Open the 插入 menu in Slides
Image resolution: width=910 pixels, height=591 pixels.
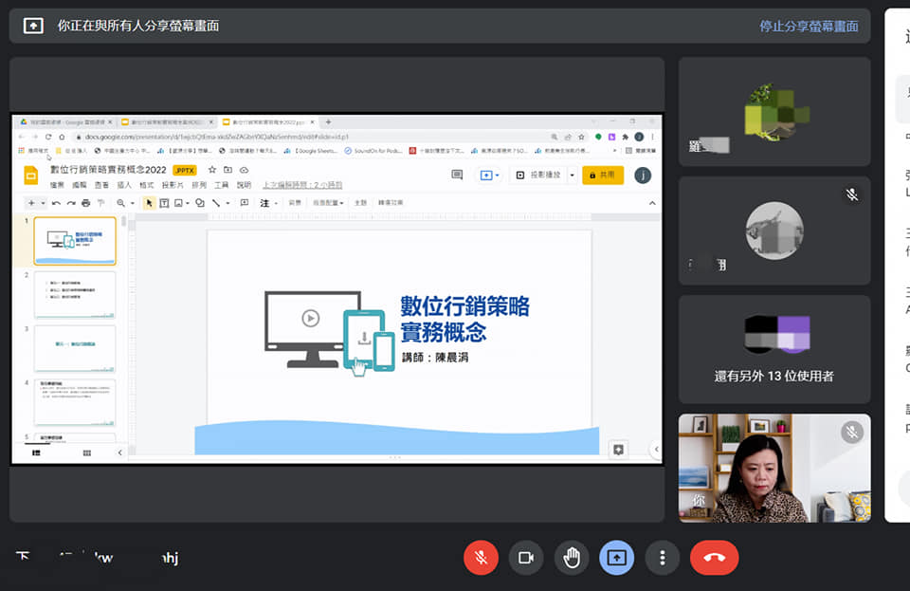[124, 185]
